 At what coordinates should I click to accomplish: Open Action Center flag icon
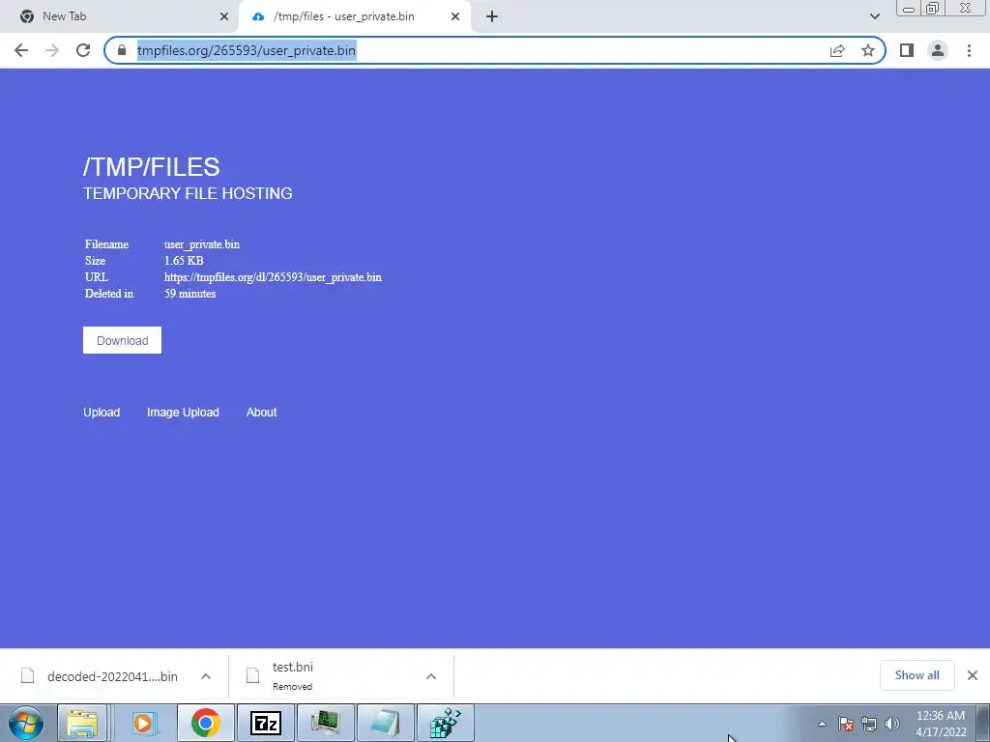point(846,724)
